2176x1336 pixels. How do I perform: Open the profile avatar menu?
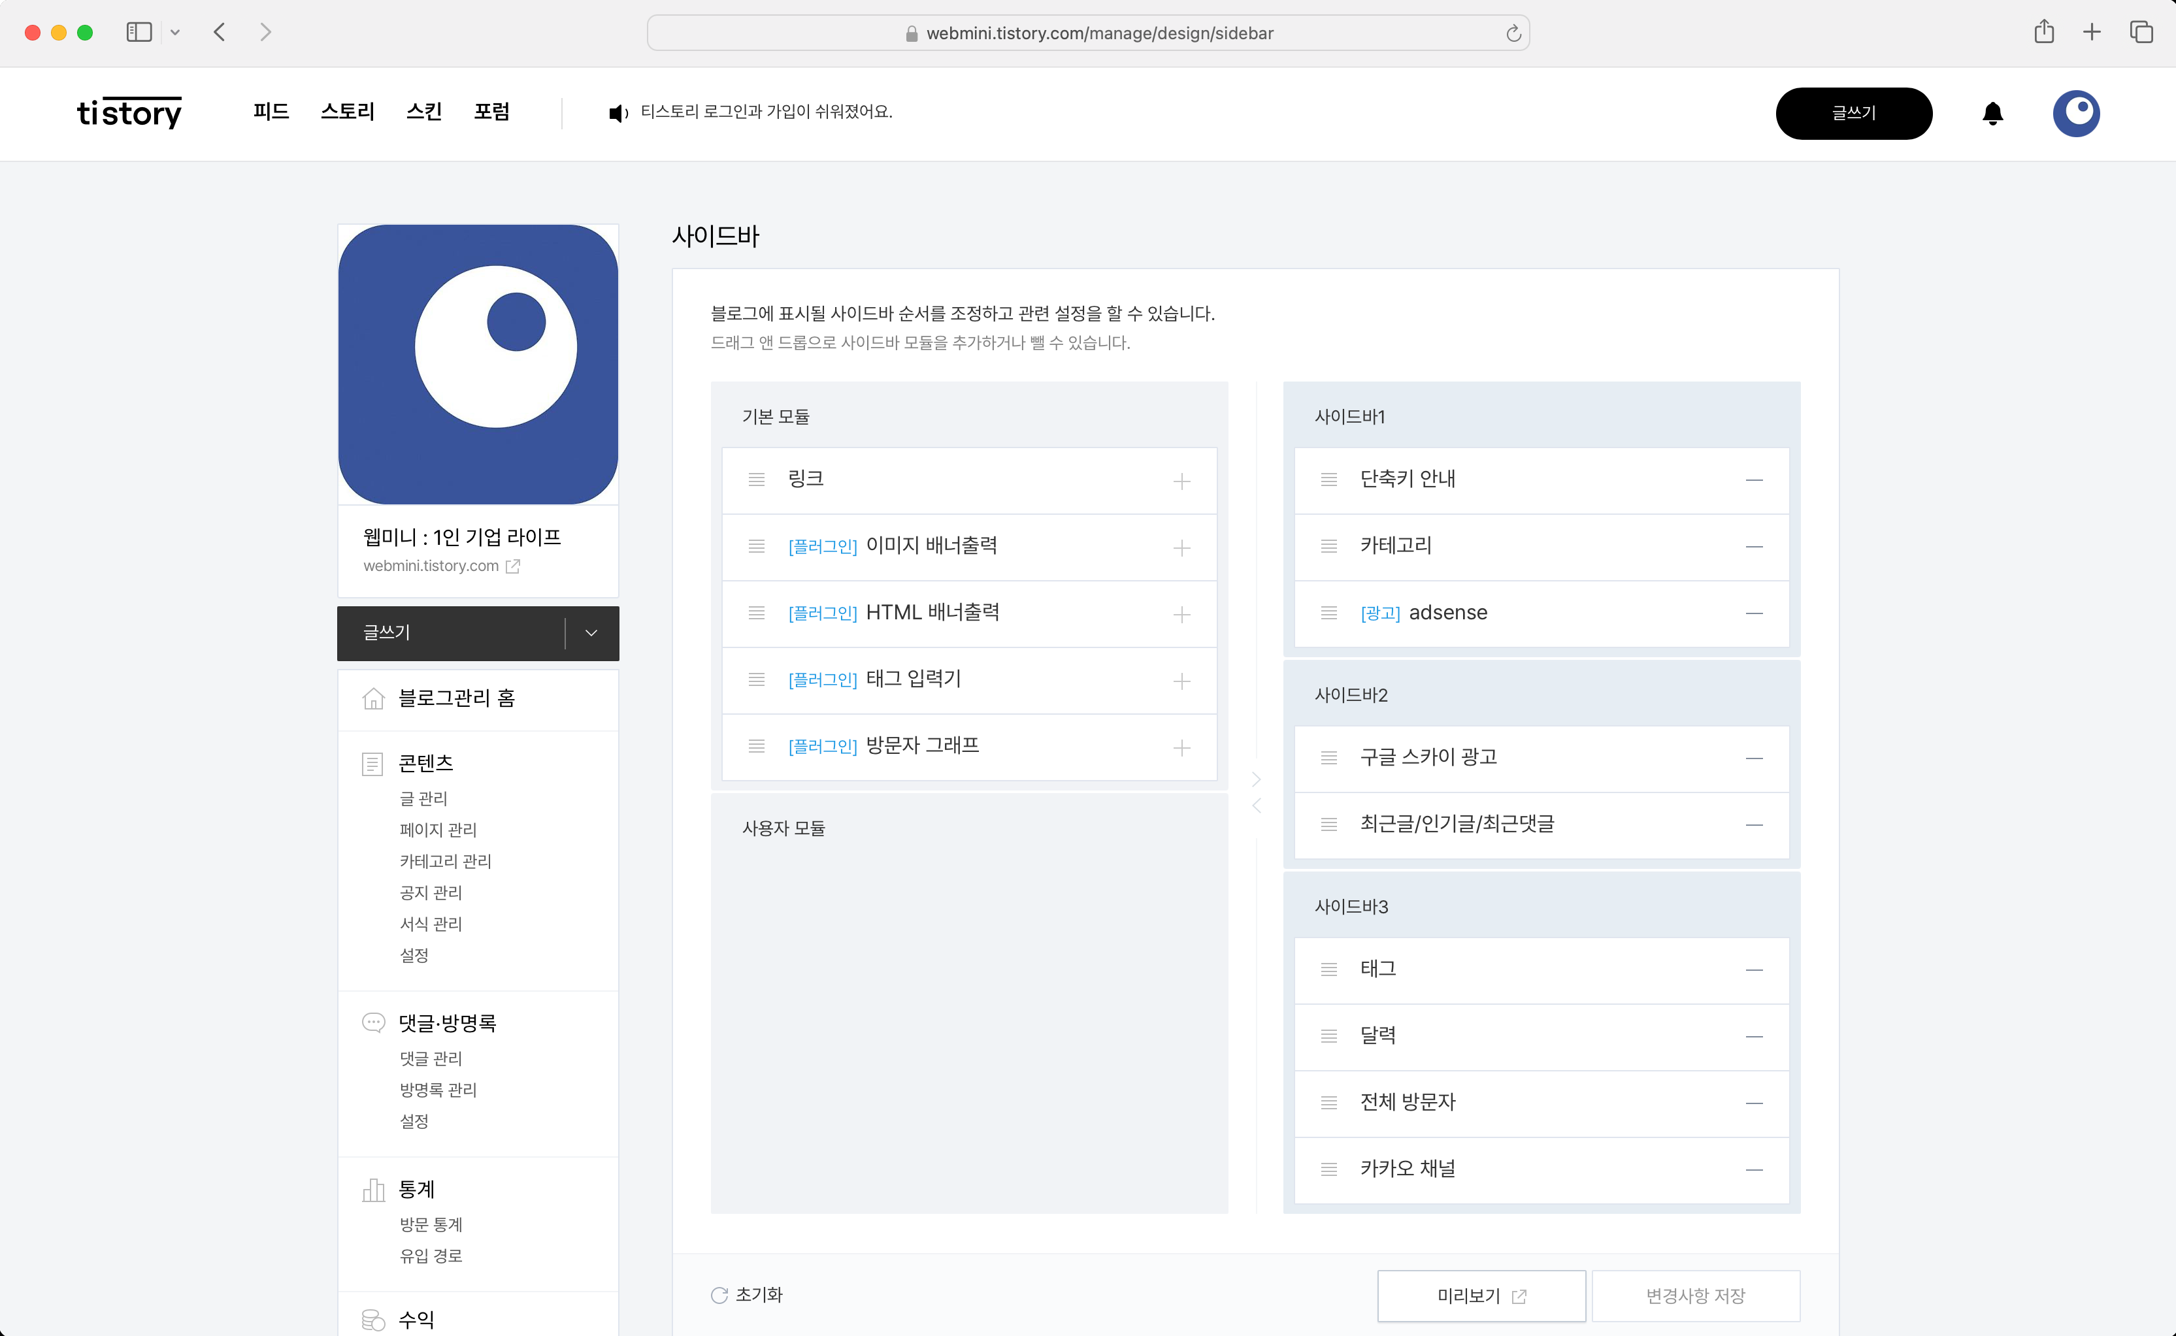(x=2075, y=113)
